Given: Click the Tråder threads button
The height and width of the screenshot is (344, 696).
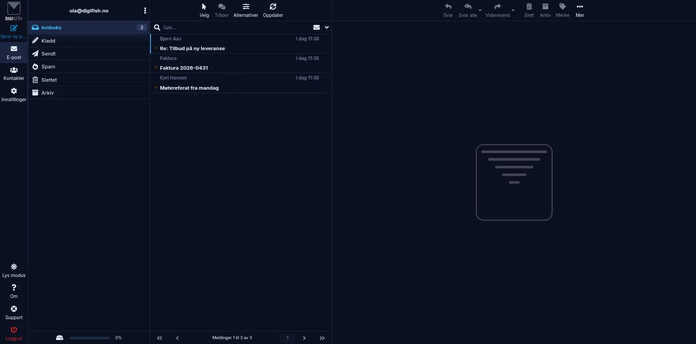Looking at the screenshot, I should (x=221, y=10).
